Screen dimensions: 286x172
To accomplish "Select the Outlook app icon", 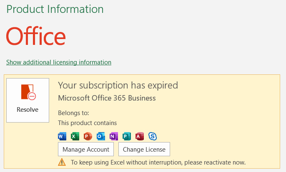I will pyautogui.click(x=100, y=136).
